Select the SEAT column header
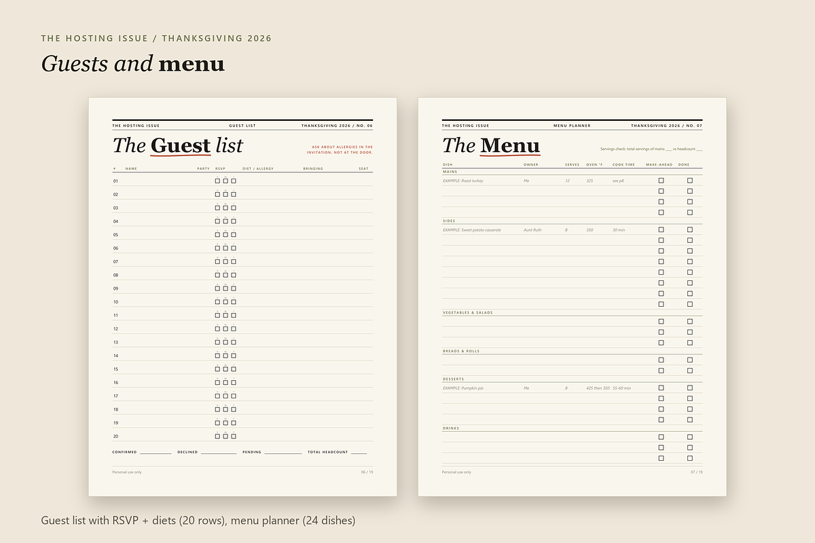The width and height of the screenshot is (815, 543). pyautogui.click(x=363, y=168)
